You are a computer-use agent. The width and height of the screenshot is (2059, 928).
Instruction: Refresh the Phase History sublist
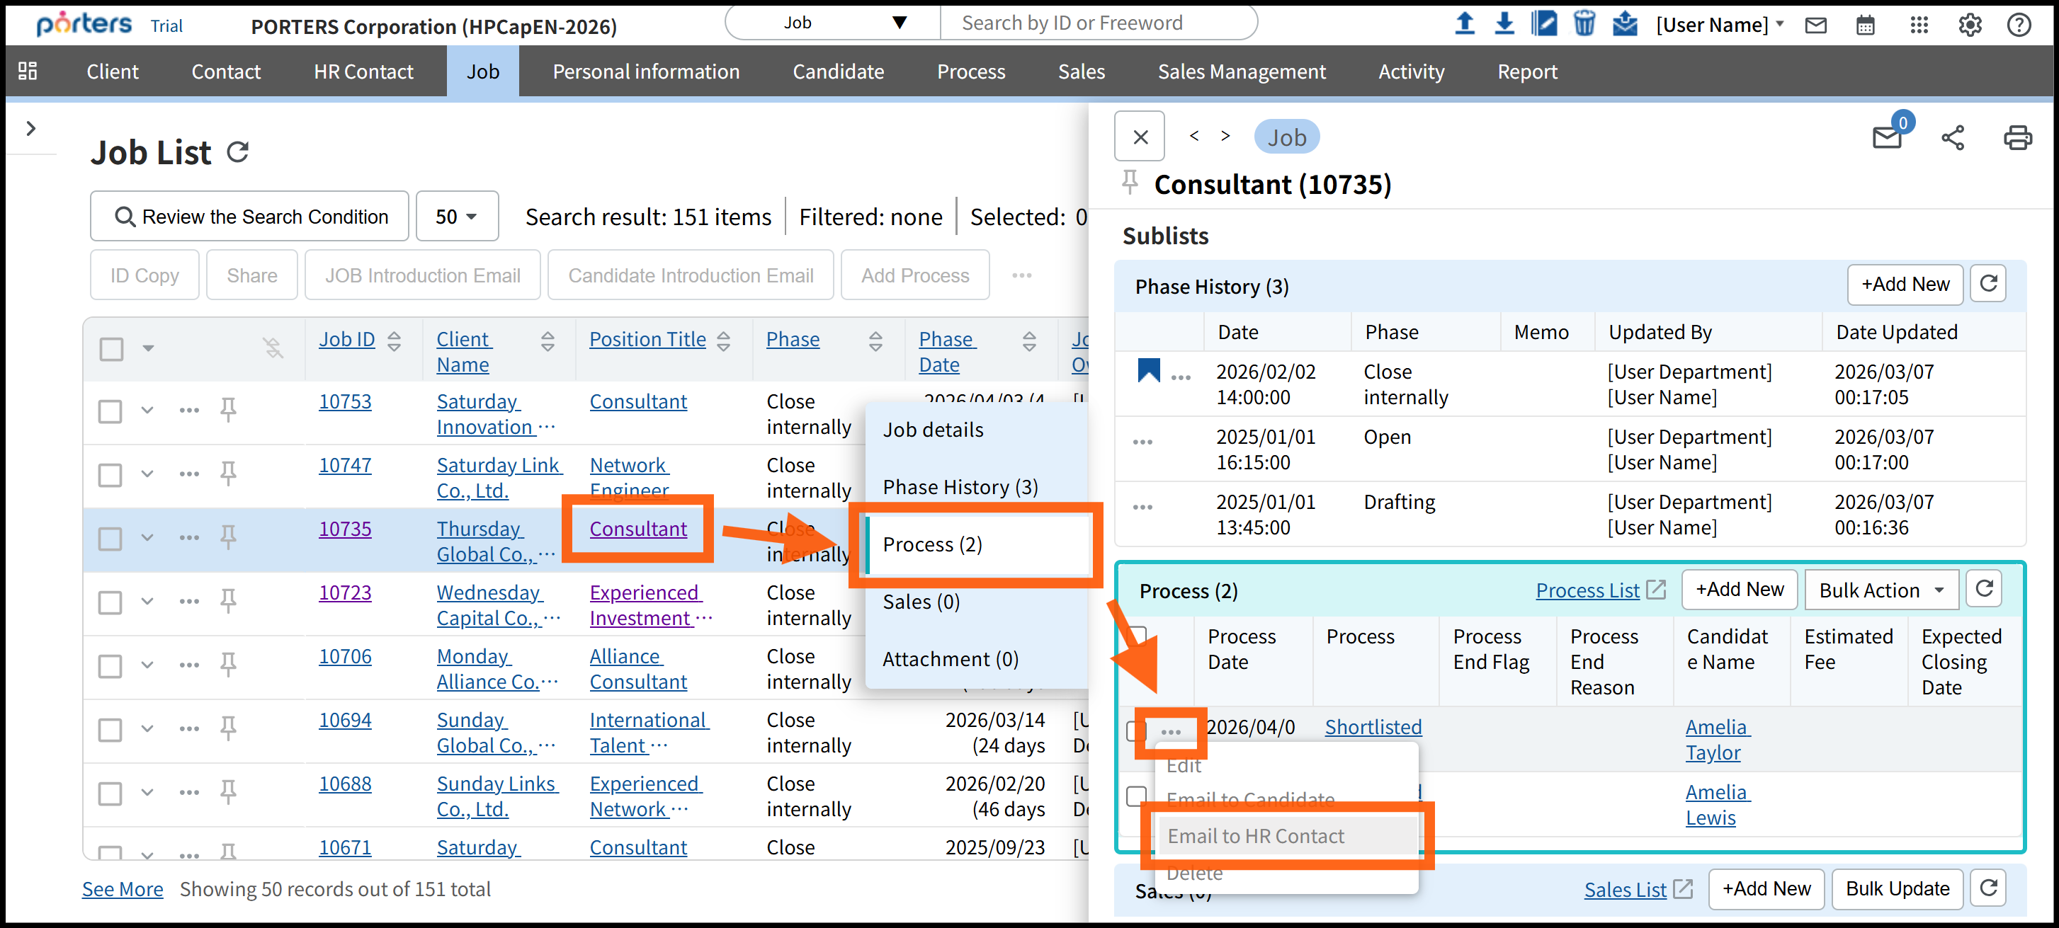tap(1988, 285)
